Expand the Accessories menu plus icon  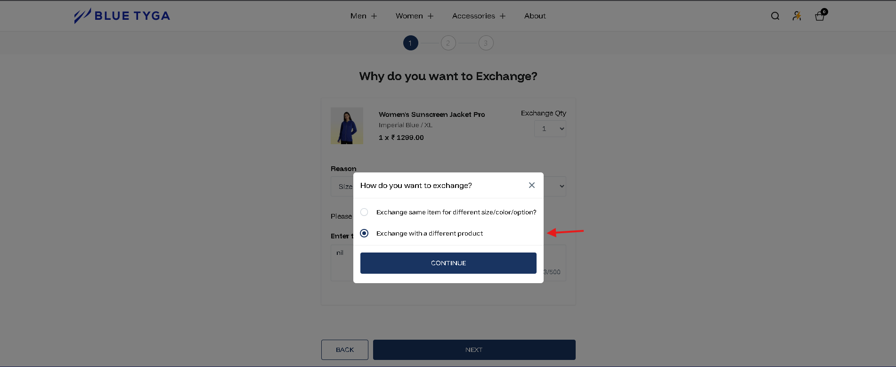[503, 16]
